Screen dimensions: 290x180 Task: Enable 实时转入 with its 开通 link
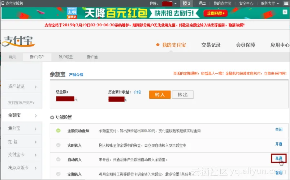(278, 144)
